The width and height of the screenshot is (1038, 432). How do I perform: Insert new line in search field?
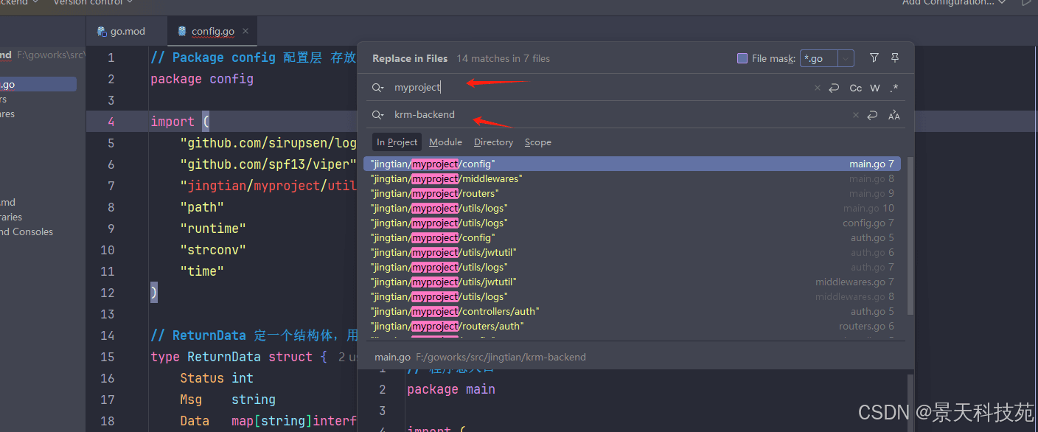(834, 88)
